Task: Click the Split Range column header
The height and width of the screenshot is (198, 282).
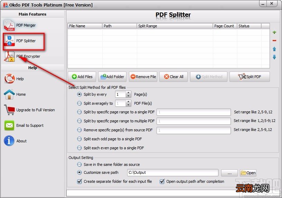Action: [x=175, y=26]
